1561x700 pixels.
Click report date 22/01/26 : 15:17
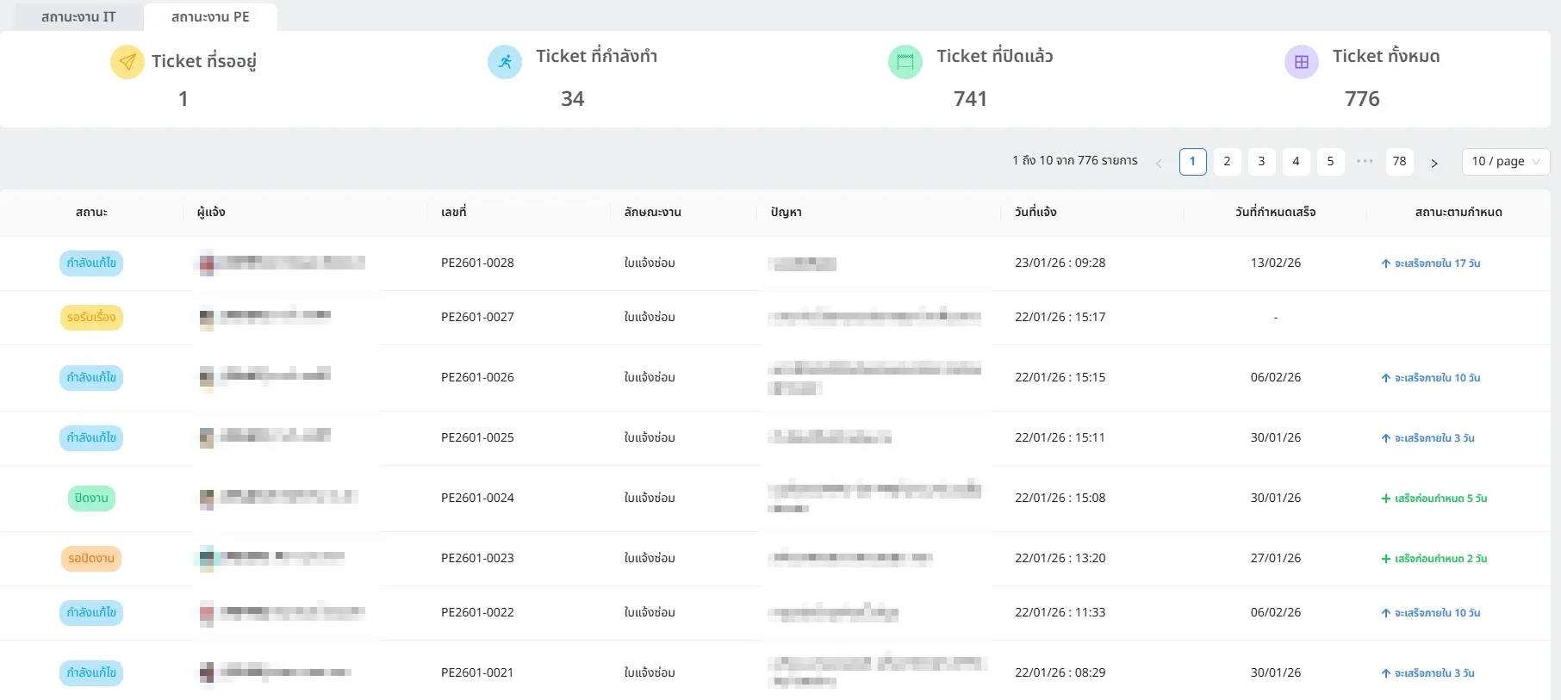click(x=1060, y=317)
